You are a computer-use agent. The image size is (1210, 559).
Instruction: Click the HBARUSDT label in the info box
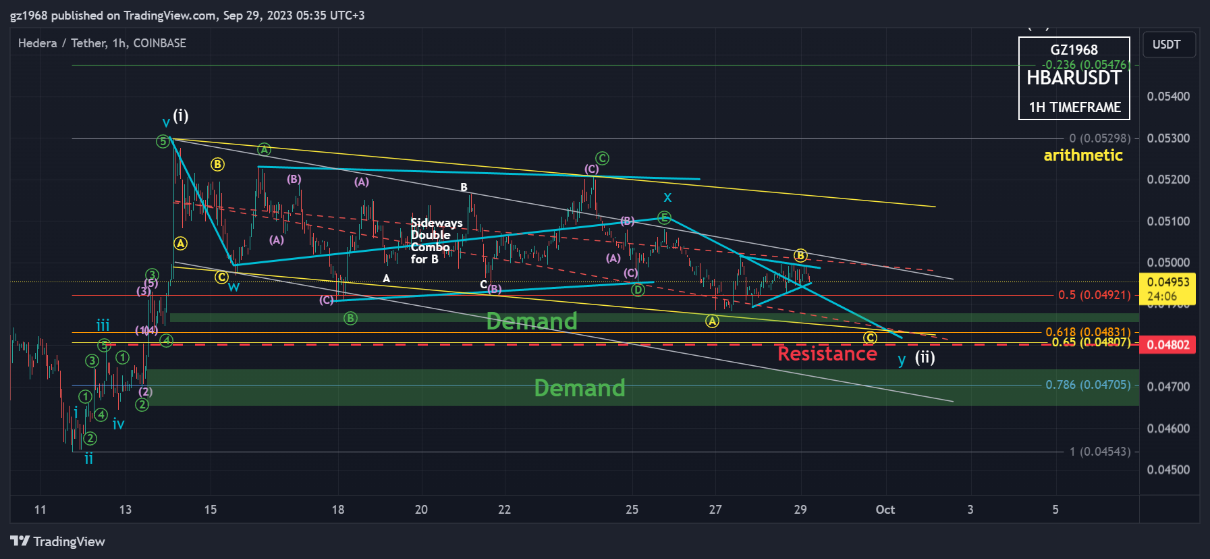point(1074,78)
